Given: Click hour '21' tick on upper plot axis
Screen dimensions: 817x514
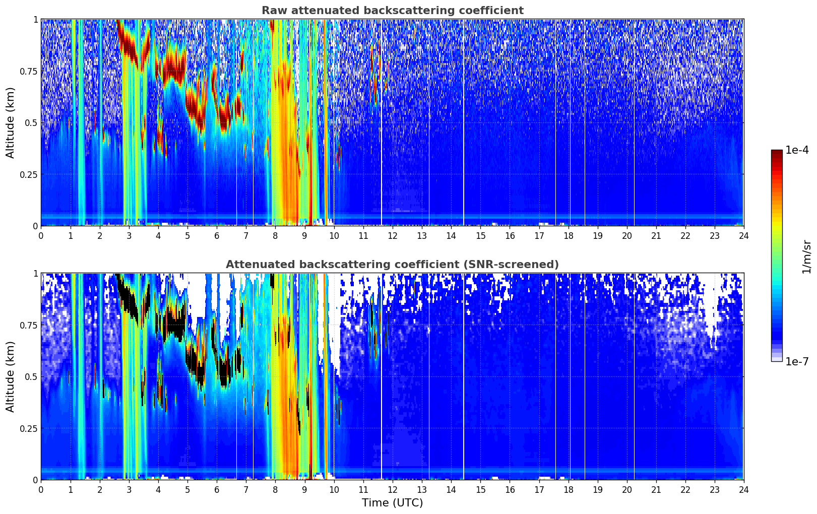Looking at the screenshot, I should 656,235.
